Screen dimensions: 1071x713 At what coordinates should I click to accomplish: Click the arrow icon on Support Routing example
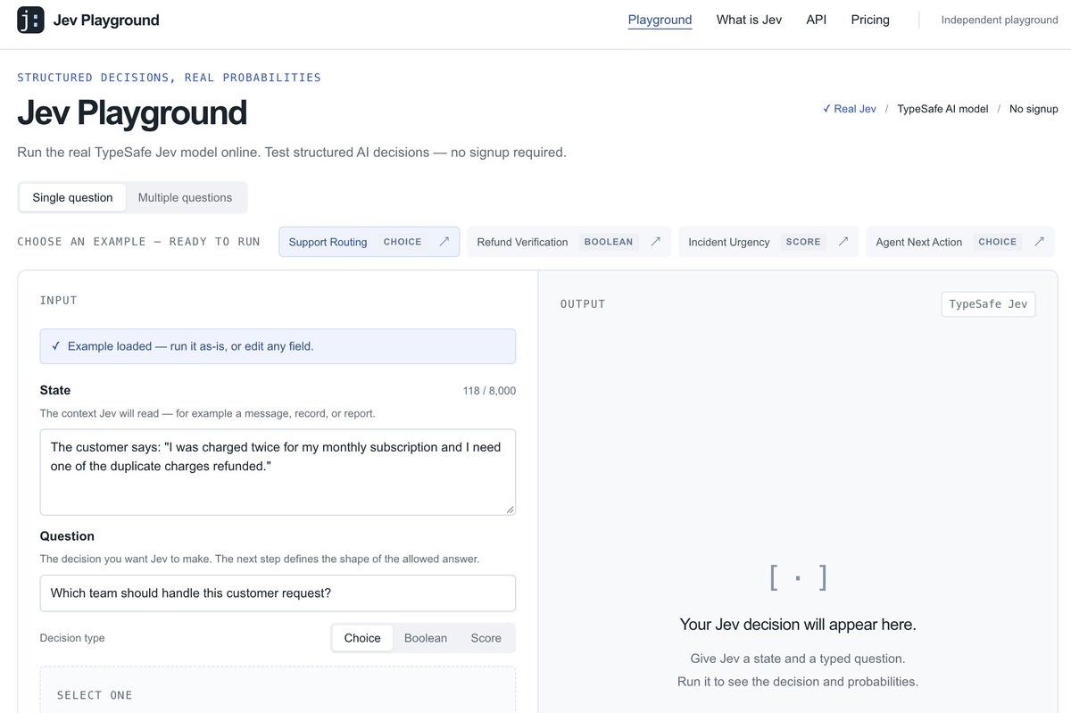(x=444, y=242)
